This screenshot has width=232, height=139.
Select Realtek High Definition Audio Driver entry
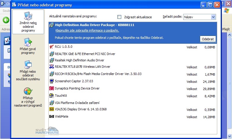click(79, 60)
